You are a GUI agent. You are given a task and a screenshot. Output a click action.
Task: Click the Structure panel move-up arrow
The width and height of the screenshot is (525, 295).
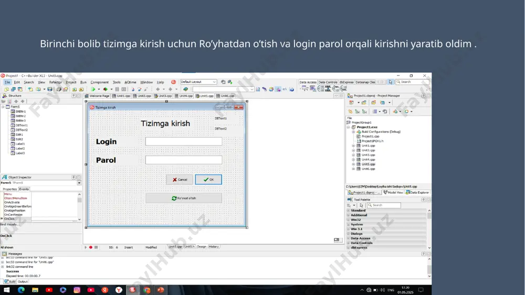[x=16, y=101]
